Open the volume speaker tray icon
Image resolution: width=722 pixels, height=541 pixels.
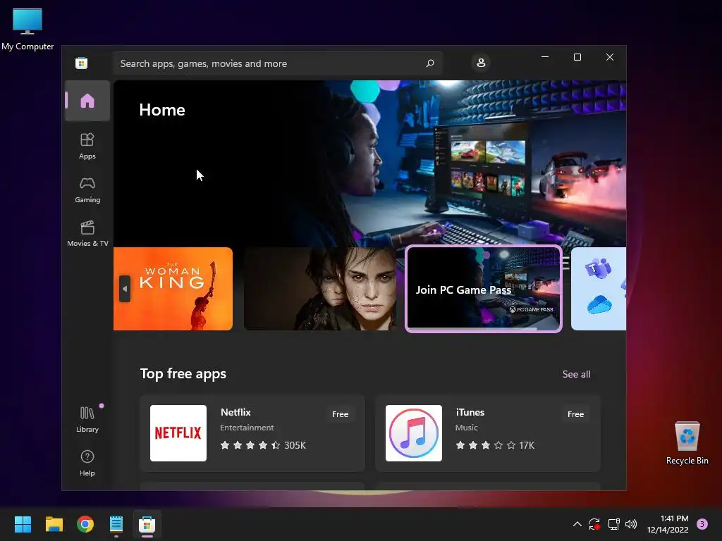pos(631,524)
